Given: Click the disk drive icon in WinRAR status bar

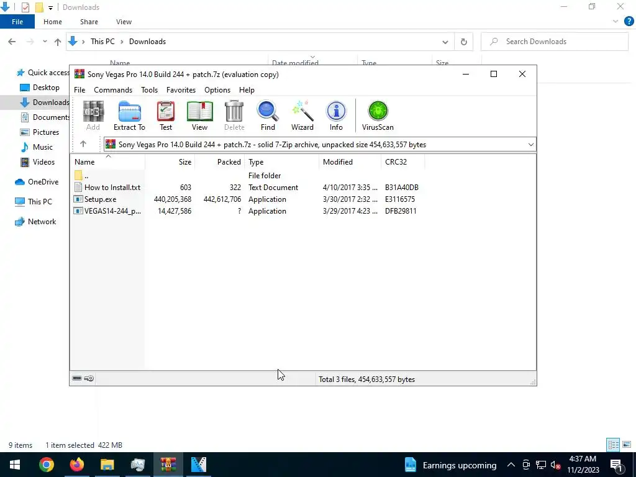Looking at the screenshot, I should click(77, 378).
